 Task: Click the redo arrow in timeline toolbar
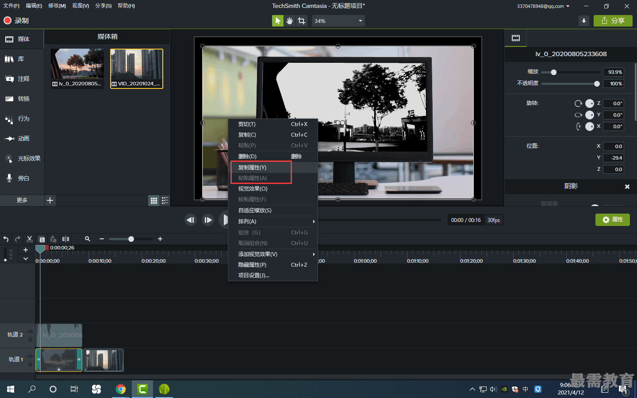coord(18,239)
